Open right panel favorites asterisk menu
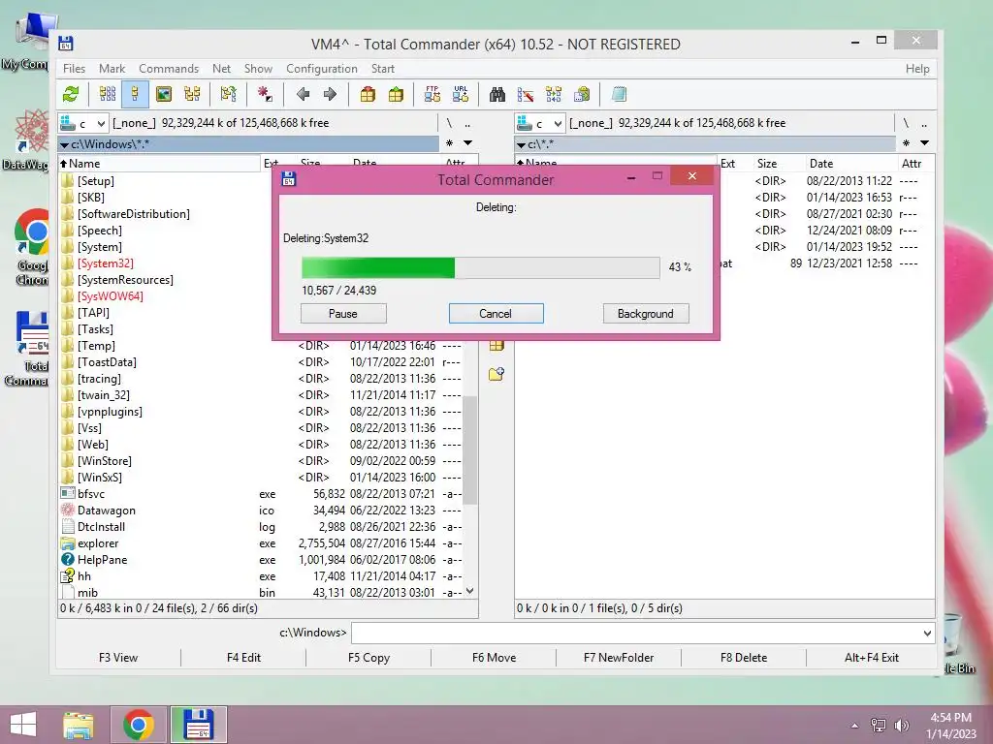Screen dimensions: 993x744 tap(907, 143)
